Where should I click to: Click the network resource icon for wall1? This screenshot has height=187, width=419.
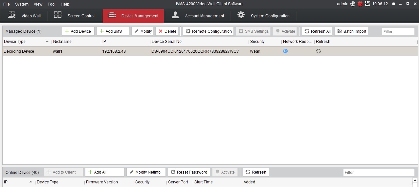tap(285, 51)
